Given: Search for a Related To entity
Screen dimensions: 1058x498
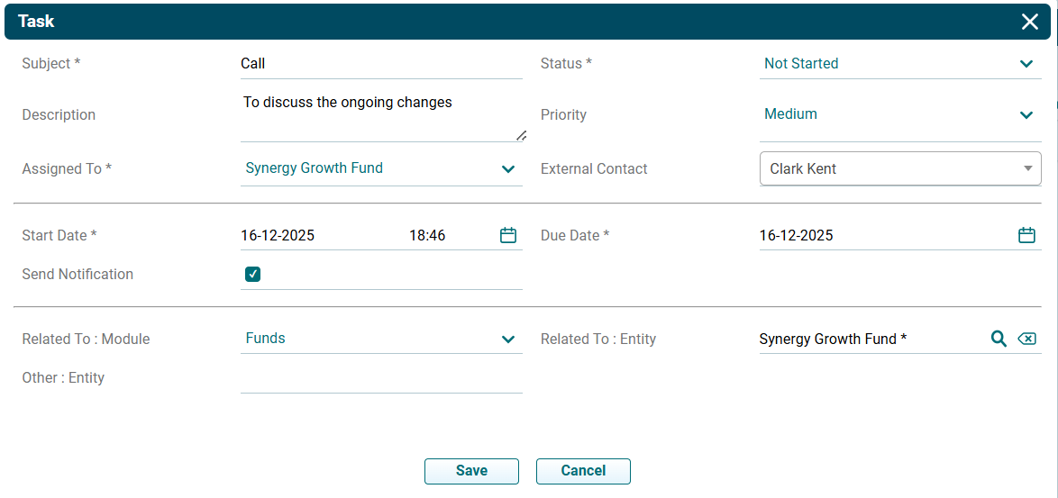Looking at the screenshot, I should tap(999, 339).
